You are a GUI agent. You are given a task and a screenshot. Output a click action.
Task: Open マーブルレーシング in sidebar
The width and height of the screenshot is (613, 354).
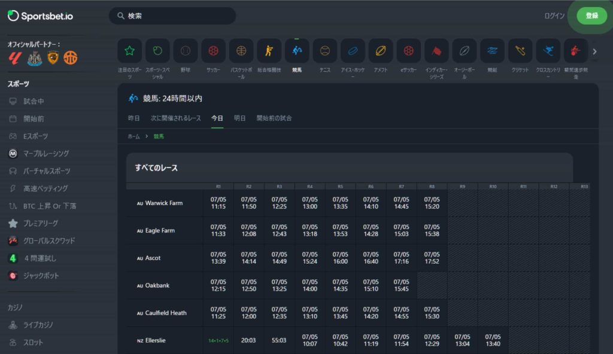click(x=46, y=154)
